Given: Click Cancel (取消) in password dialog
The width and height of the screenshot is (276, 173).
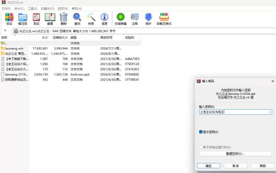Looking at the screenshot, I should click(236, 166).
